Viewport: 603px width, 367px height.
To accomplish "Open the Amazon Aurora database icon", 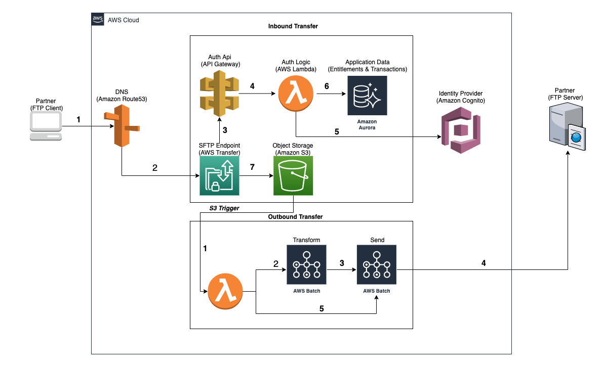I will pyautogui.click(x=367, y=96).
